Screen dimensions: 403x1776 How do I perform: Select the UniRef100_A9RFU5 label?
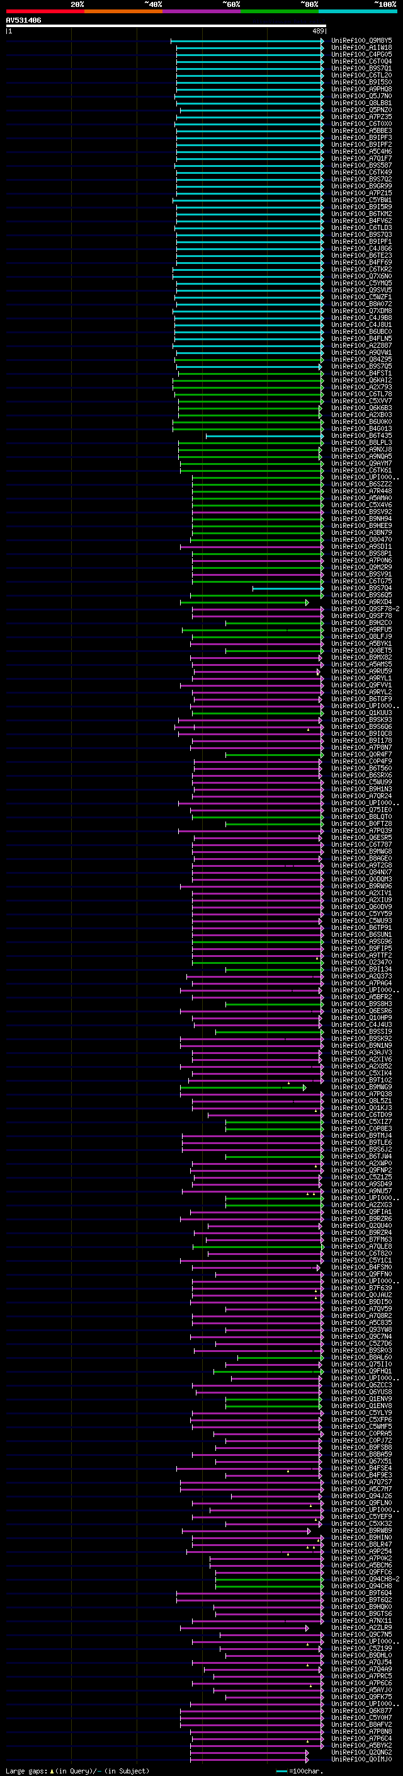click(361, 629)
